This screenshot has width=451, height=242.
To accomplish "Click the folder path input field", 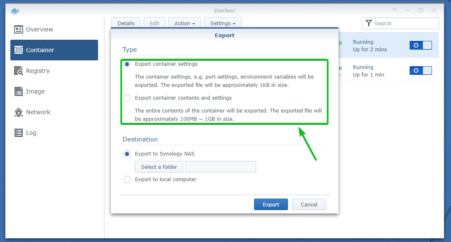I will tap(221, 167).
